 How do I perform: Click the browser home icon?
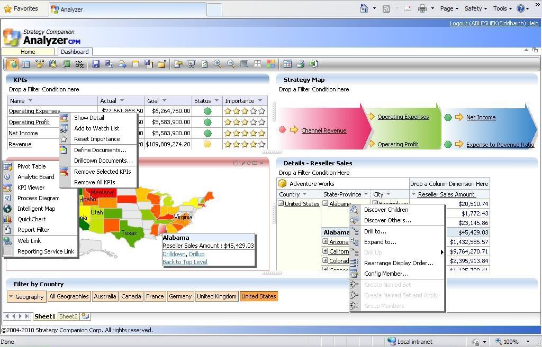coord(364,8)
